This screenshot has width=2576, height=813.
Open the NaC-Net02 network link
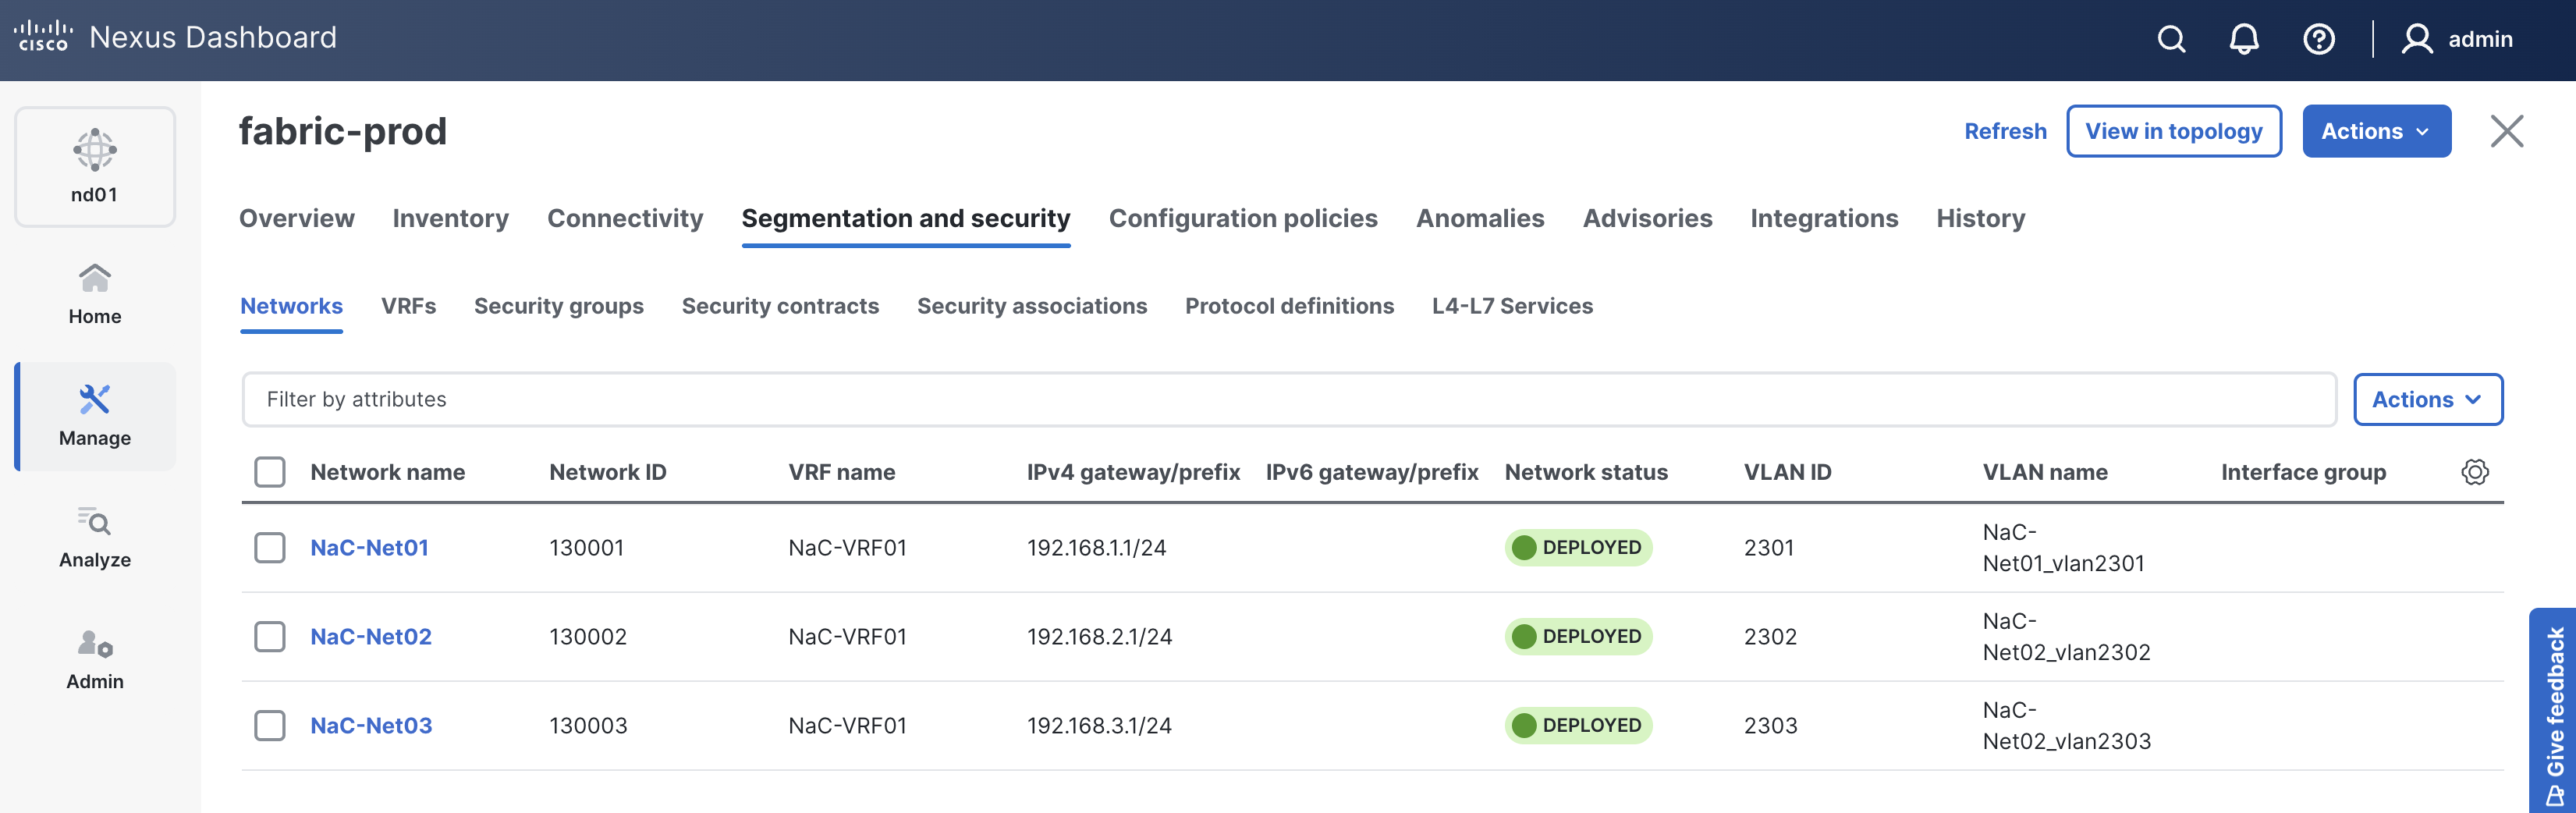(x=371, y=636)
